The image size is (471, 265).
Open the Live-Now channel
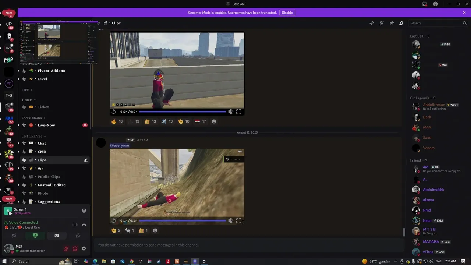click(54, 125)
